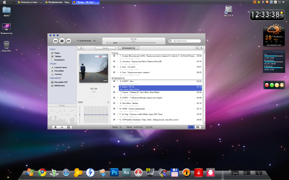Image resolution: width=289 pixels, height=180 pixels.
Task: Uncheck the D'ARTY - N'tro checkbox
Action: [x=114, y=81]
